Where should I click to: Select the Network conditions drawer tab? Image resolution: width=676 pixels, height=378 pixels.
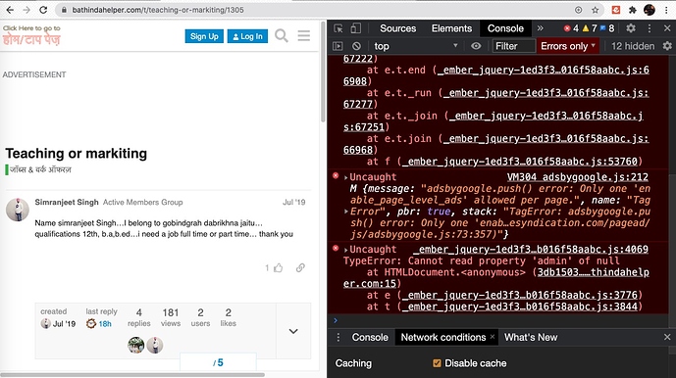tap(443, 337)
